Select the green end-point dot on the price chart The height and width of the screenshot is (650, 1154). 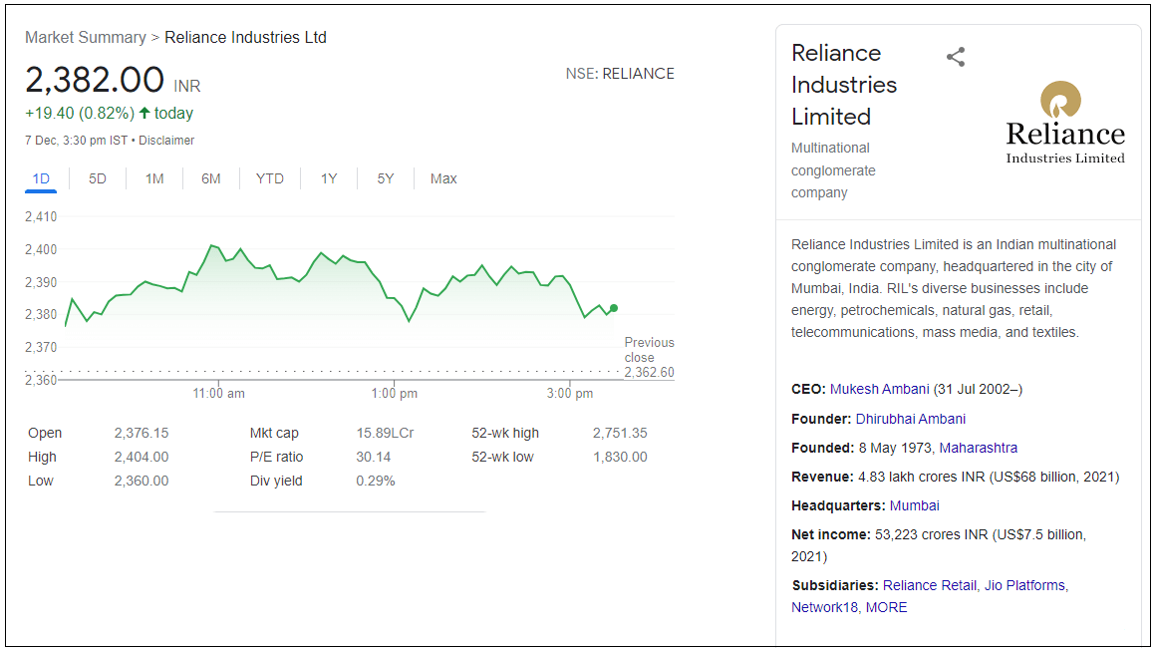pyautogui.click(x=614, y=308)
